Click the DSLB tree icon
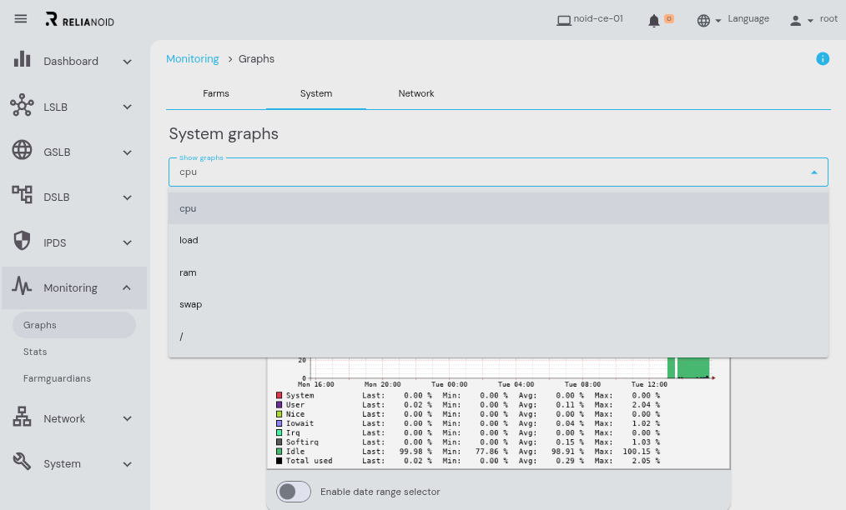The image size is (846, 510). 23,194
